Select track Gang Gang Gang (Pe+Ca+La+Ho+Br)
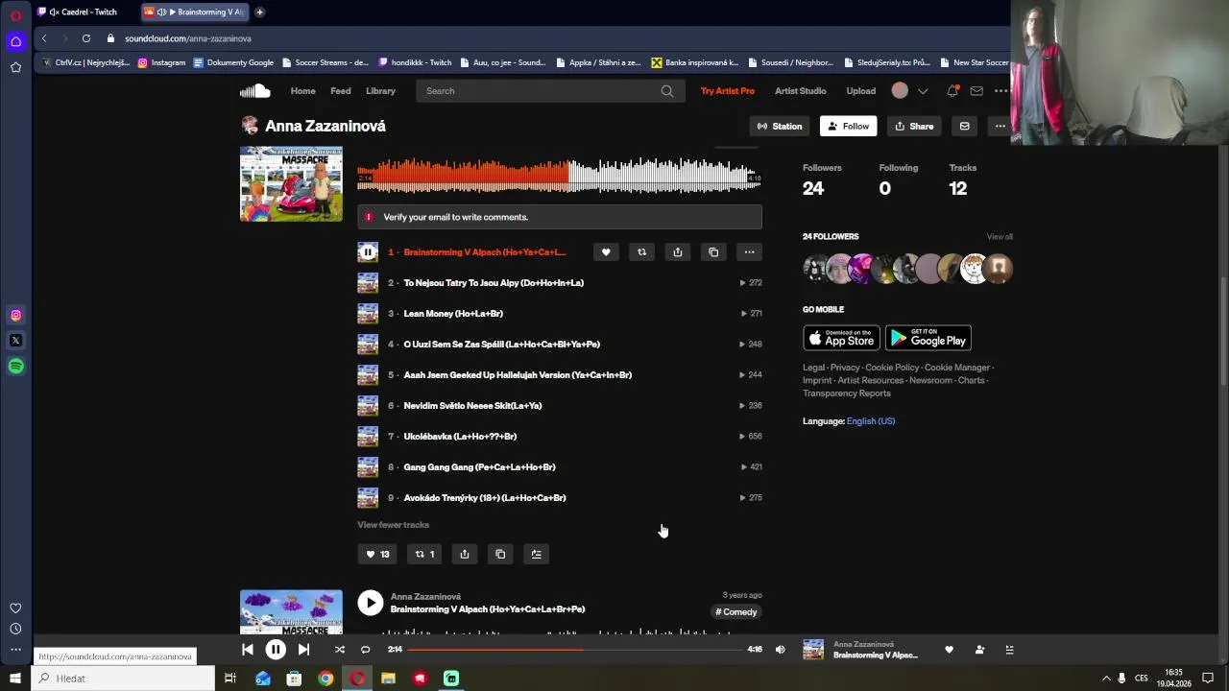The image size is (1229, 691). tap(479, 467)
